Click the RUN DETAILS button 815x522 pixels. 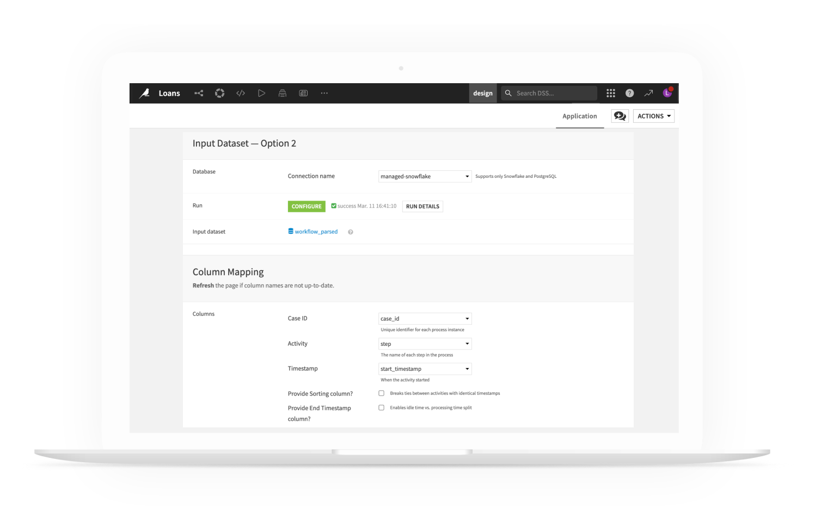pos(422,207)
